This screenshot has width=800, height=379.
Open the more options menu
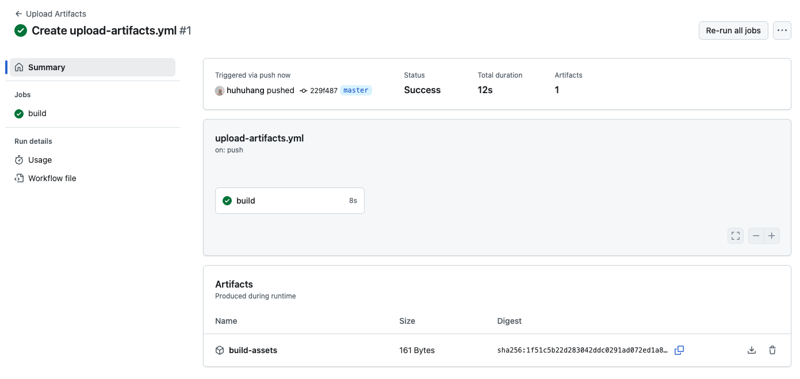pos(782,30)
